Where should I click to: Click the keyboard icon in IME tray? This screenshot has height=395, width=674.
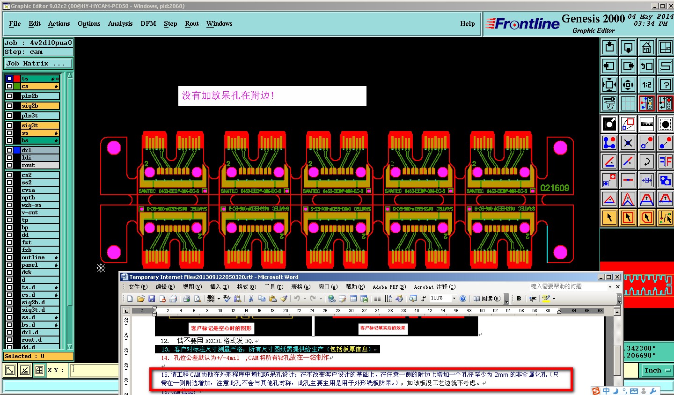(x=634, y=391)
